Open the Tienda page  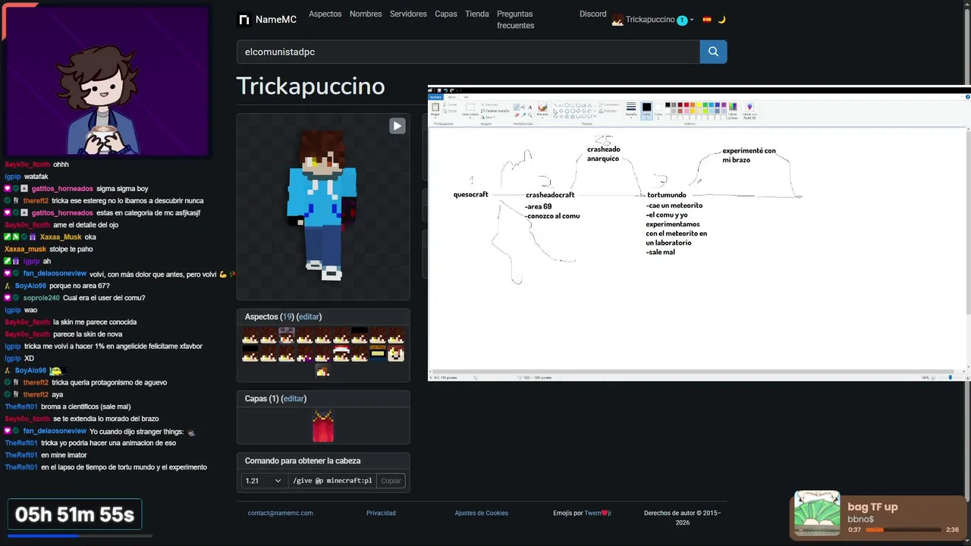pos(477,14)
